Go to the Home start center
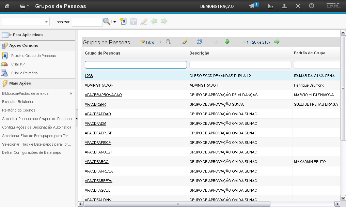This screenshot has width=346, height=207. (7, 6)
